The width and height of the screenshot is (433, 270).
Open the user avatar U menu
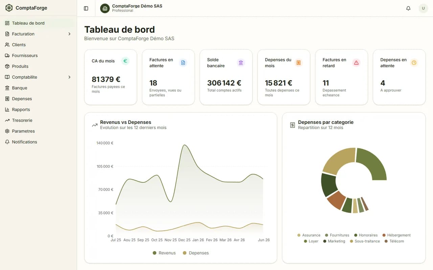click(423, 8)
